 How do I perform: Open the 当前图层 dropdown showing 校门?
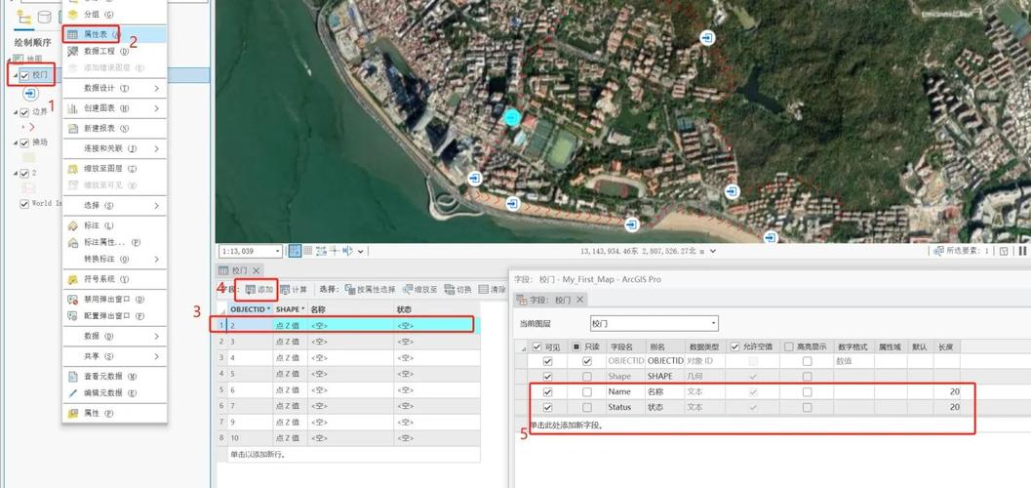point(654,323)
